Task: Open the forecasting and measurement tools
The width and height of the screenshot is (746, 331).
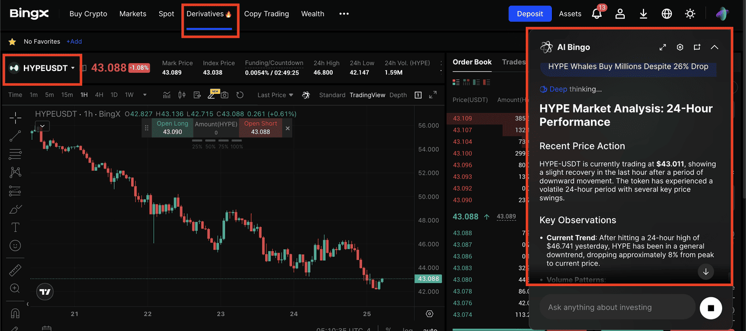Action: [15, 191]
